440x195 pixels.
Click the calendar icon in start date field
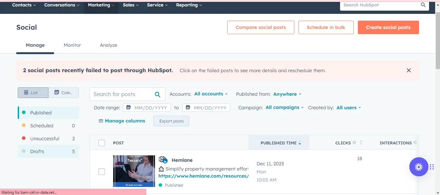coord(129,108)
